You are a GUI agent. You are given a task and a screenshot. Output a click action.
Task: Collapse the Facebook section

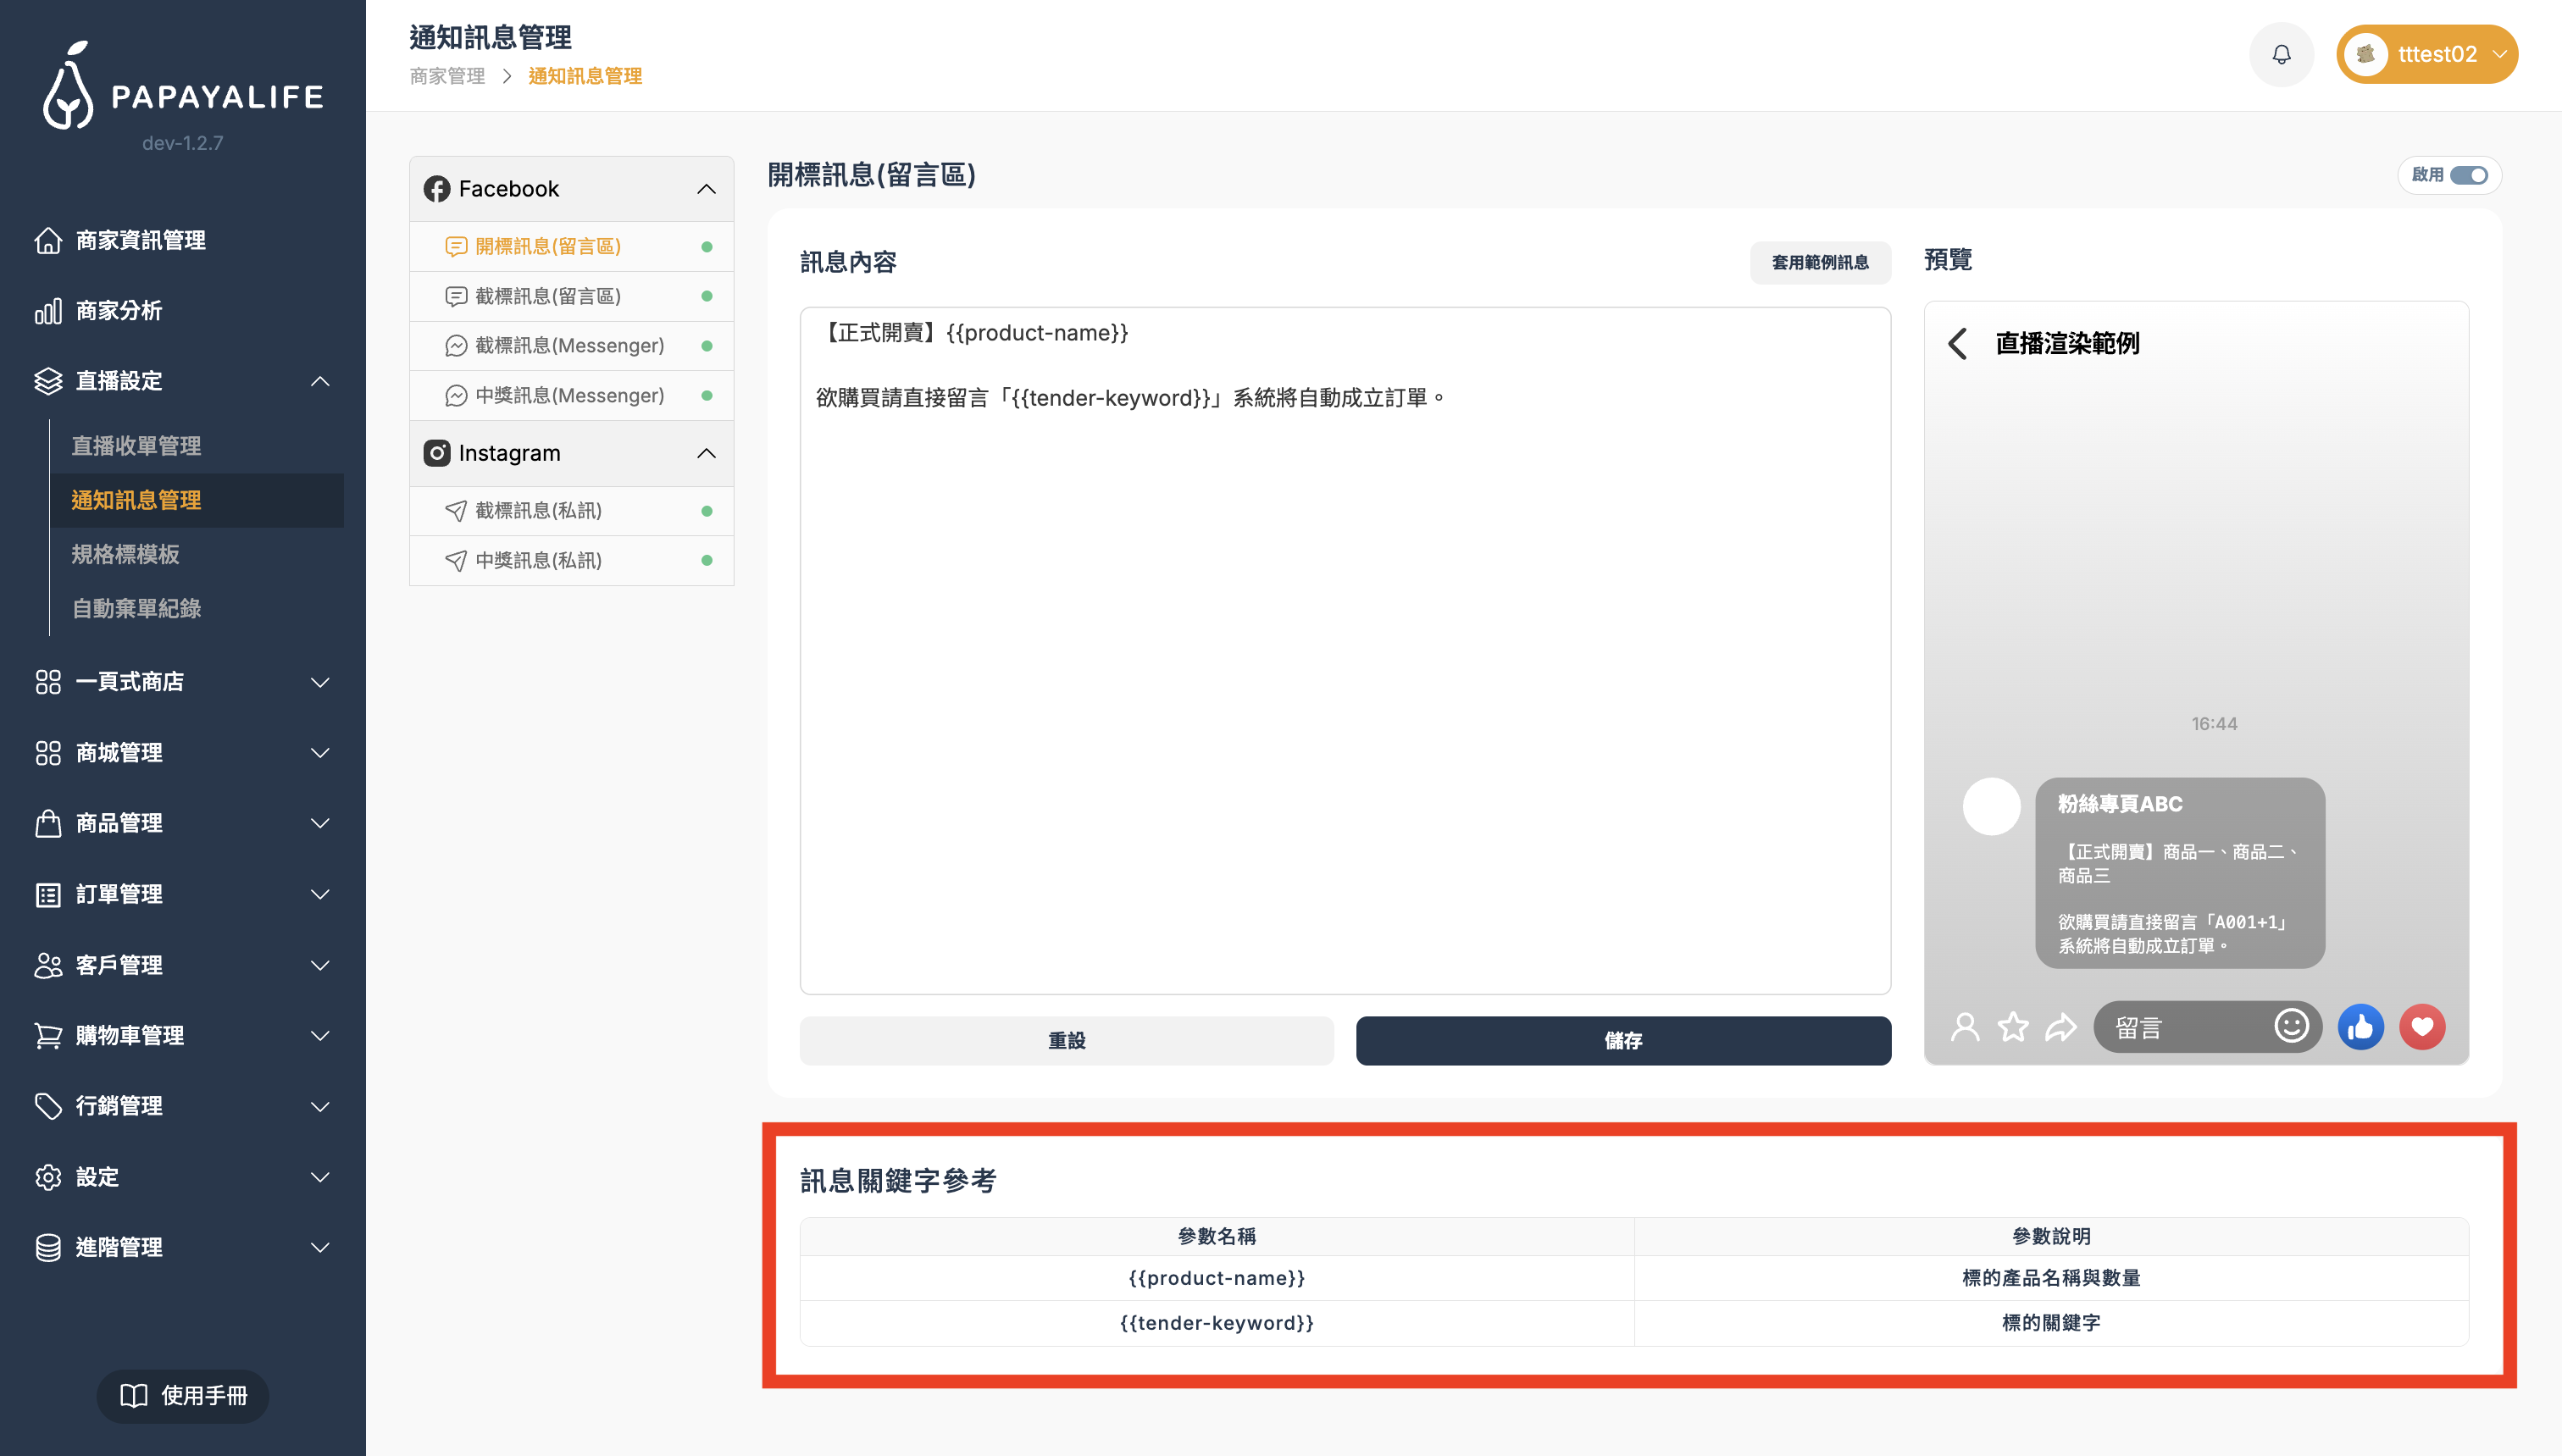click(707, 188)
